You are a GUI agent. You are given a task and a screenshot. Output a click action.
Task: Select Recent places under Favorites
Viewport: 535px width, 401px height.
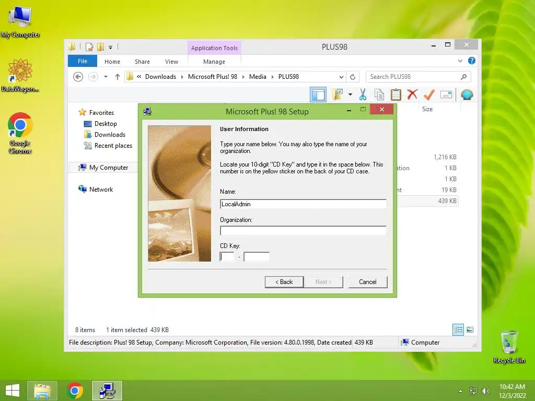[113, 145]
